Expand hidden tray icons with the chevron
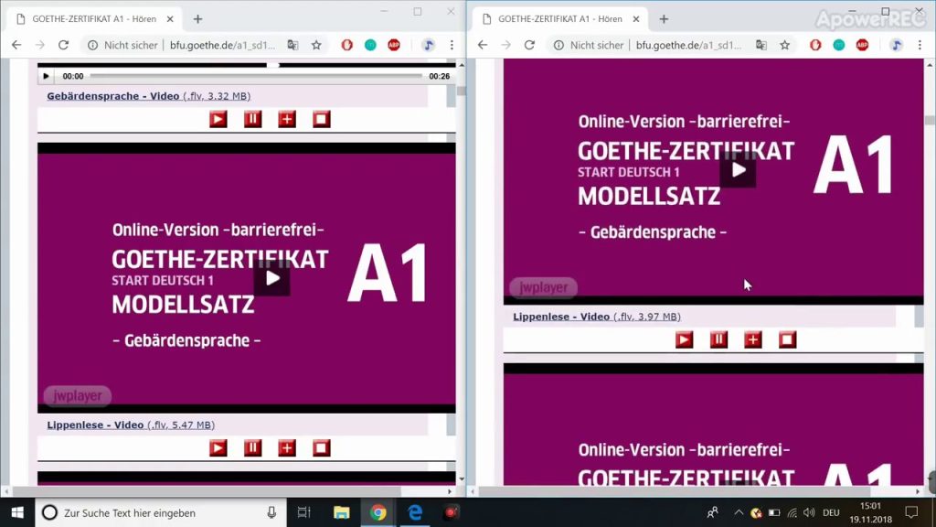The height and width of the screenshot is (527, 936). coord(738,512)
